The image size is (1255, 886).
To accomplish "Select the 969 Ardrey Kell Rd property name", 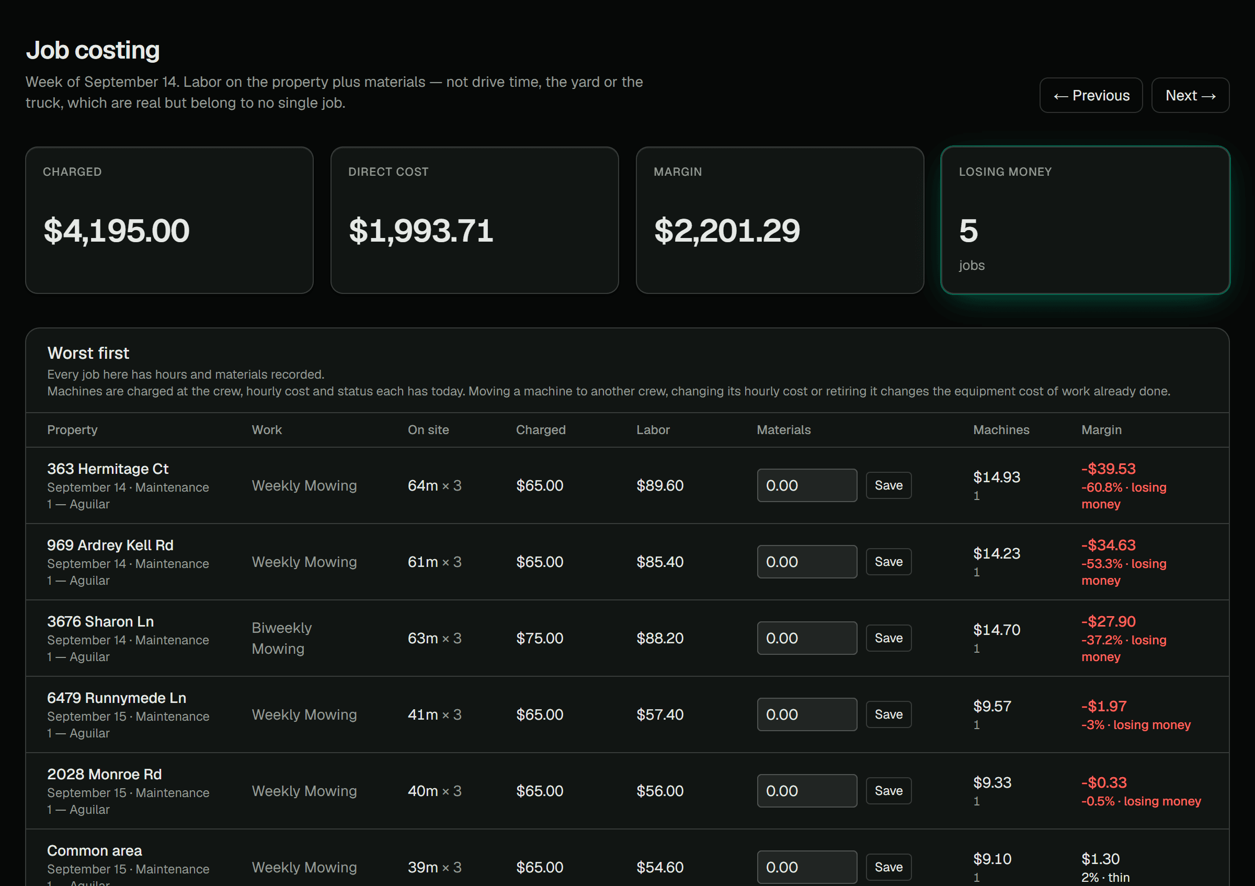I will [x=110, y=546].
